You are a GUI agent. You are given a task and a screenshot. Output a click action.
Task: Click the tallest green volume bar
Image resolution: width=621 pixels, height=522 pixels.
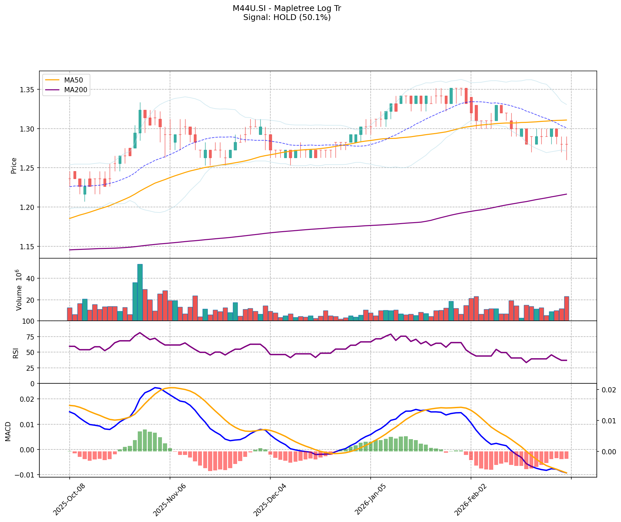point(140,292)
